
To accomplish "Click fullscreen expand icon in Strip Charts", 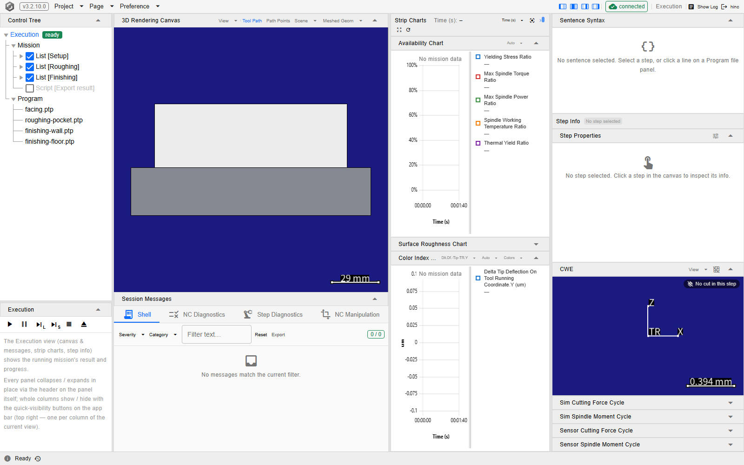I will (x=399, y=30).
